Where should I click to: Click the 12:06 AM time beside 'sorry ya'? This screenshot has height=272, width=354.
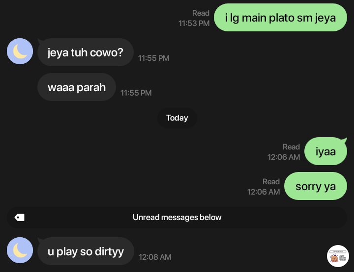pos(264,192)
